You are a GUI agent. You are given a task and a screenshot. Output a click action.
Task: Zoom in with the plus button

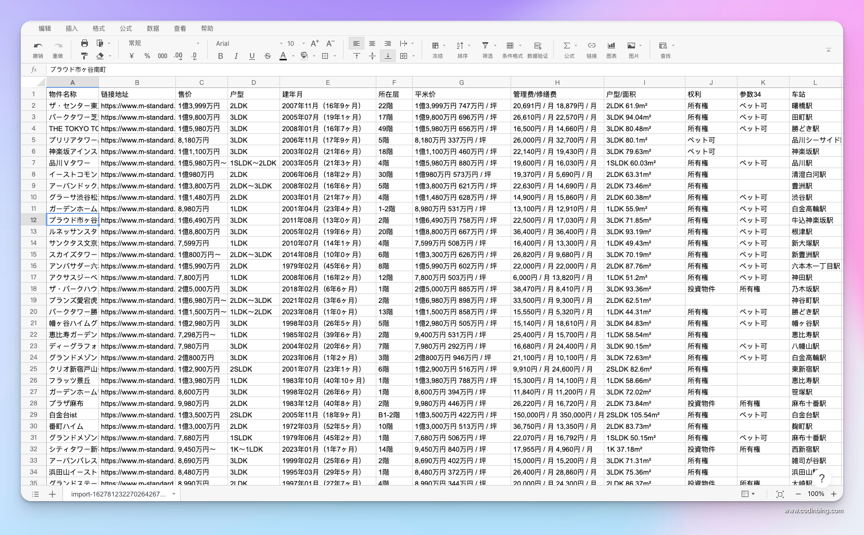pos(833,494)
